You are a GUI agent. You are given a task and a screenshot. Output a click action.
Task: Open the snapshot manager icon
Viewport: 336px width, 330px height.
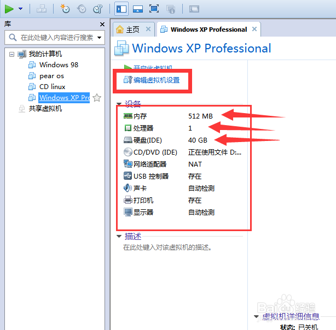98,9
